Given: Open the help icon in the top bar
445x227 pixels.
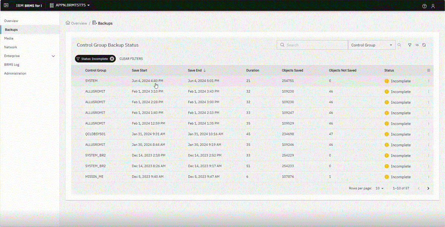Looking at the screenshot, I should [x=425, y=6].
